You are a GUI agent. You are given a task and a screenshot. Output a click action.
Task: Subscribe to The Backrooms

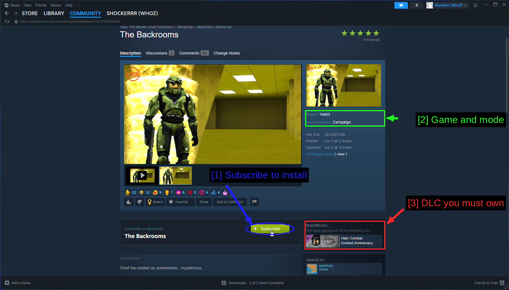tap(270, 229)
